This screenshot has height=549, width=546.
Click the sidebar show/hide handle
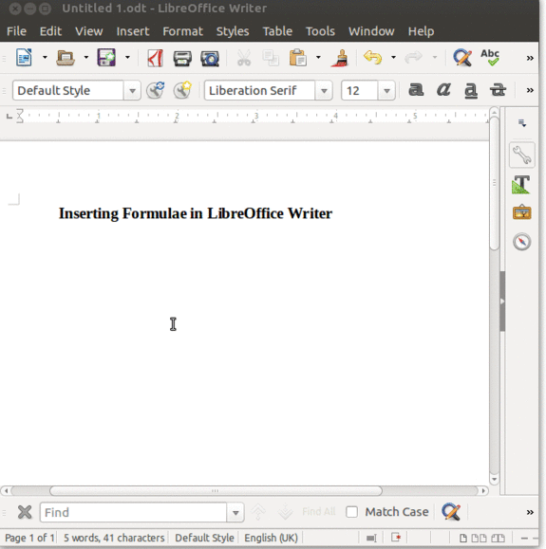pyautogui.click(x=502, y=302)
